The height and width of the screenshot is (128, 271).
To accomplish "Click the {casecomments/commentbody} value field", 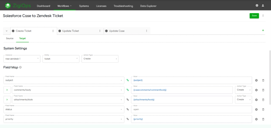I will 182,90.
